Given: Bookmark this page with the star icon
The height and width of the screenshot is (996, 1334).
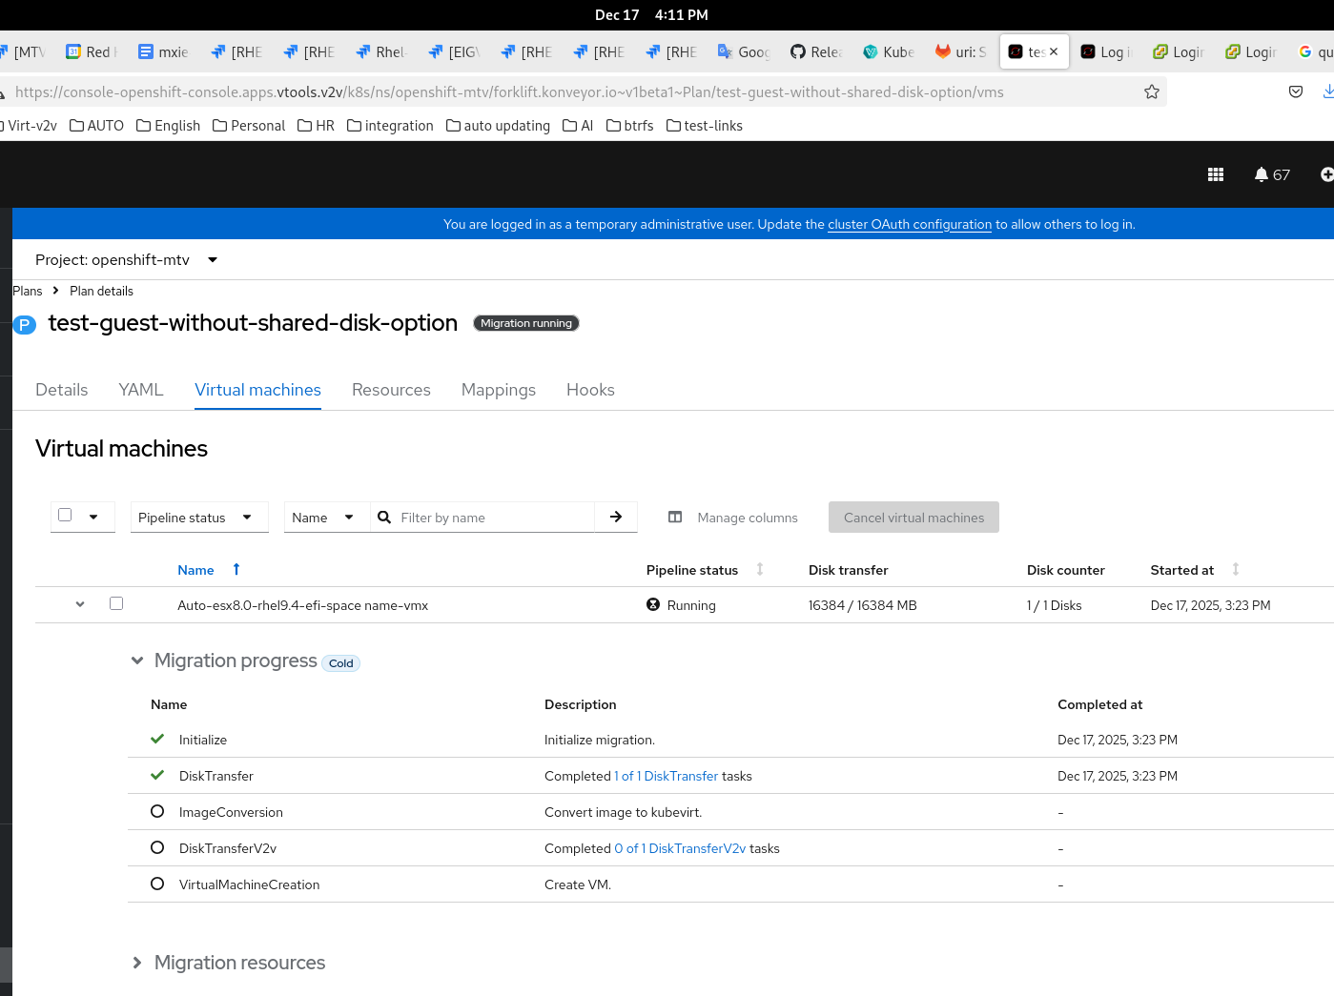Looking at the screenshot, I should pos(1152,92).
